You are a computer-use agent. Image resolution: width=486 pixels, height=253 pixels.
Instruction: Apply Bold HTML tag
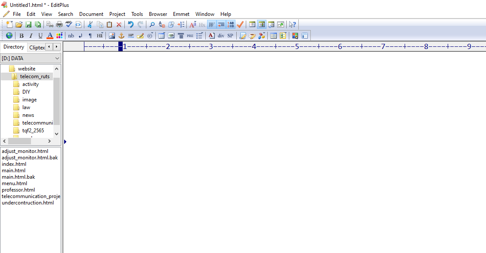point(22,36)
